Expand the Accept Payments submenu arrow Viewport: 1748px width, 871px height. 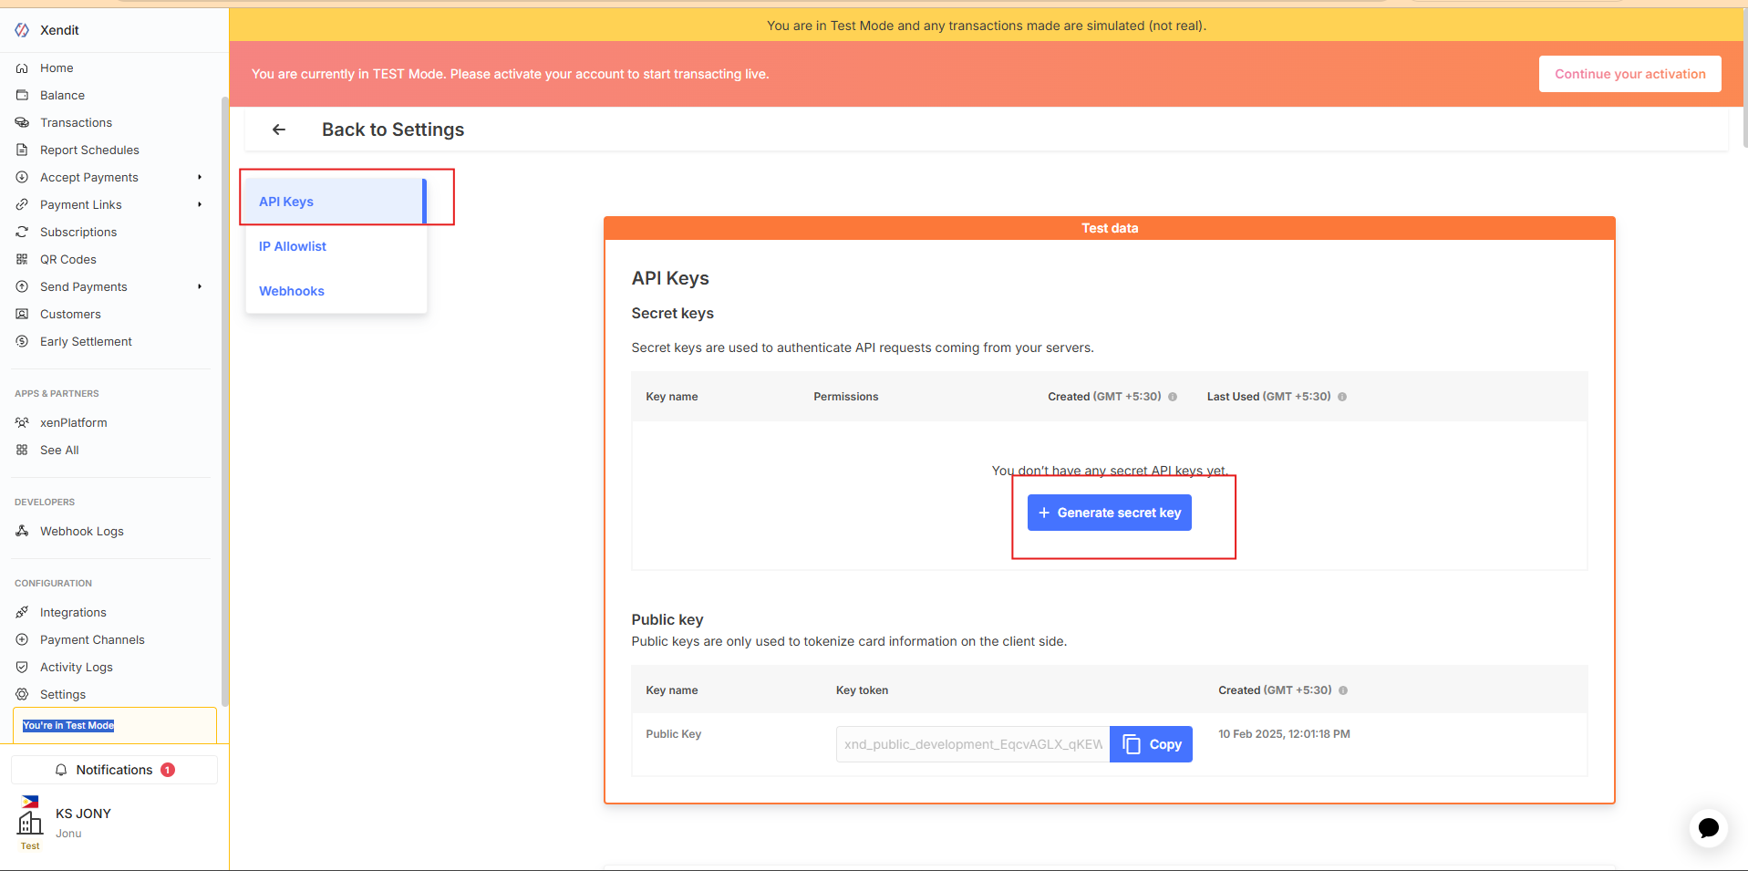200,177
